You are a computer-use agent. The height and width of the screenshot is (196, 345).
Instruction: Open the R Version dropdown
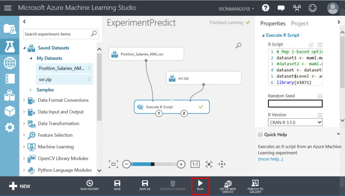pyautogui.click(x=295, y=122)
